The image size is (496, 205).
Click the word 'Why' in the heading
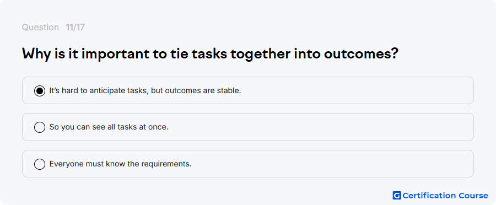coord(36,54)
